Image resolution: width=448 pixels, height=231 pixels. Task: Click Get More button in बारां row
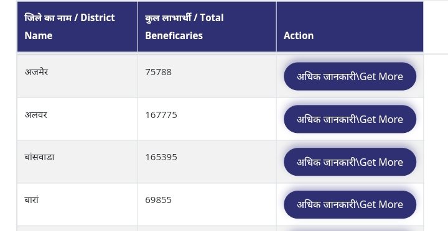350,204
